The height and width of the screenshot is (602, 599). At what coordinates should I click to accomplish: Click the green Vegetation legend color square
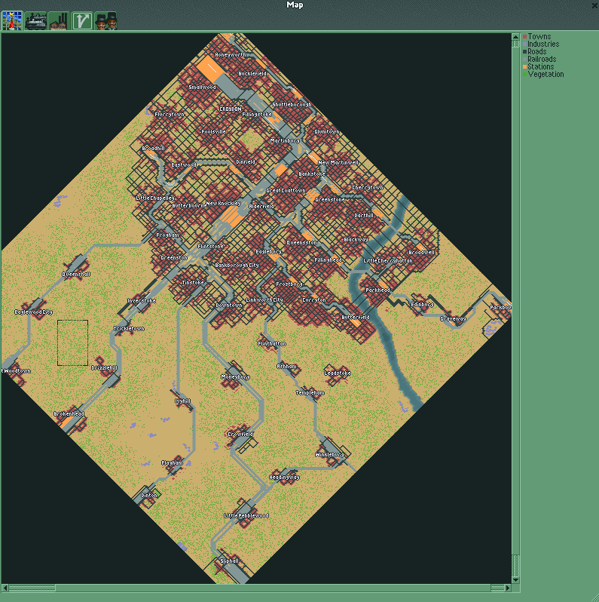(x=524, y=75)
